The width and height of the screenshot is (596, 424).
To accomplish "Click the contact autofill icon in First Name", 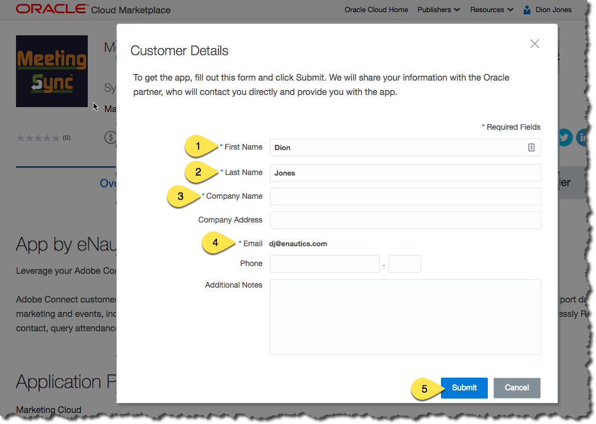I will click(x=531, y=147).
